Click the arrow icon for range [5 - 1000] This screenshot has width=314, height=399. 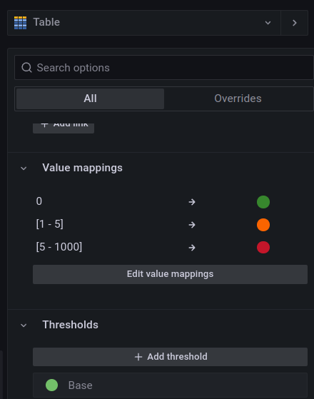coord(192,248)
